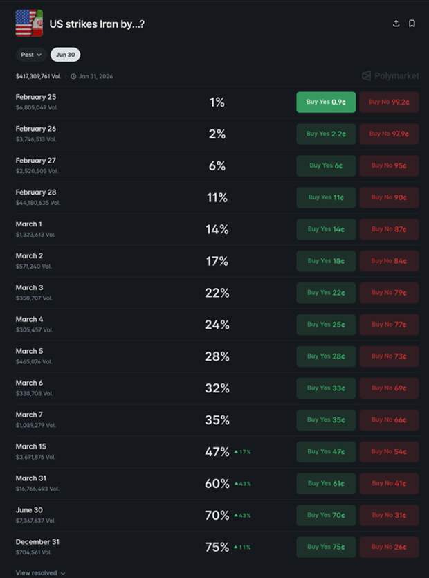This screenshot has width=429, height=578.
Task: Select the February 26 outcome label
Action: tap(36, 129)
